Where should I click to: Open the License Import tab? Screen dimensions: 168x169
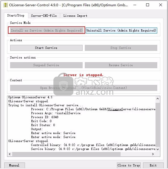point(75,16)
